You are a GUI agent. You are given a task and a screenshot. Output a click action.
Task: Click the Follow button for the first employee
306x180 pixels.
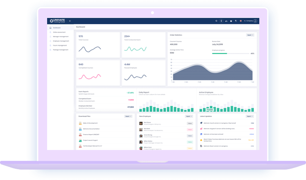coord(190,124)
